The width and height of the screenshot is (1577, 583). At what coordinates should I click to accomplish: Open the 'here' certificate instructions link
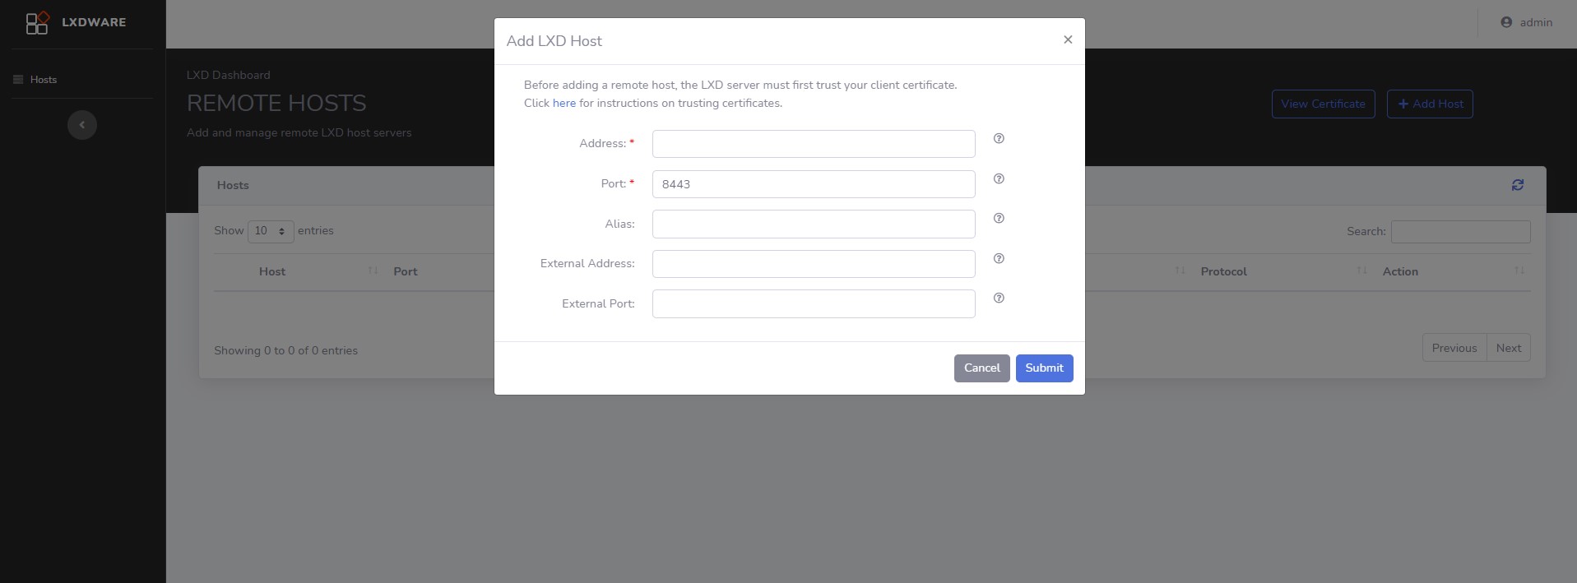click(564, 104)
